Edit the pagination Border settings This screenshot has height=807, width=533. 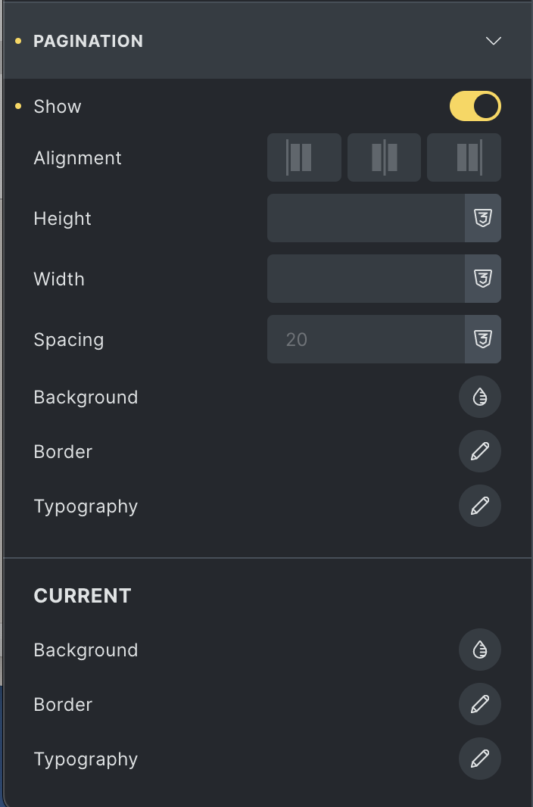tap(480, 451)
